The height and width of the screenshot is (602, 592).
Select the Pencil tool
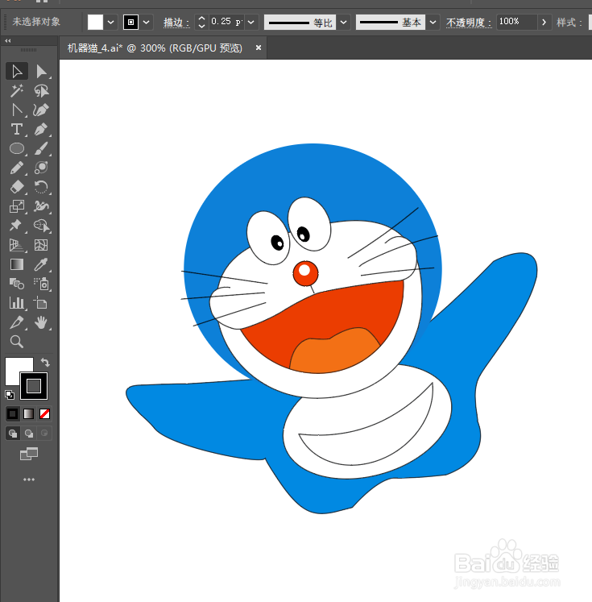(17, 168)
